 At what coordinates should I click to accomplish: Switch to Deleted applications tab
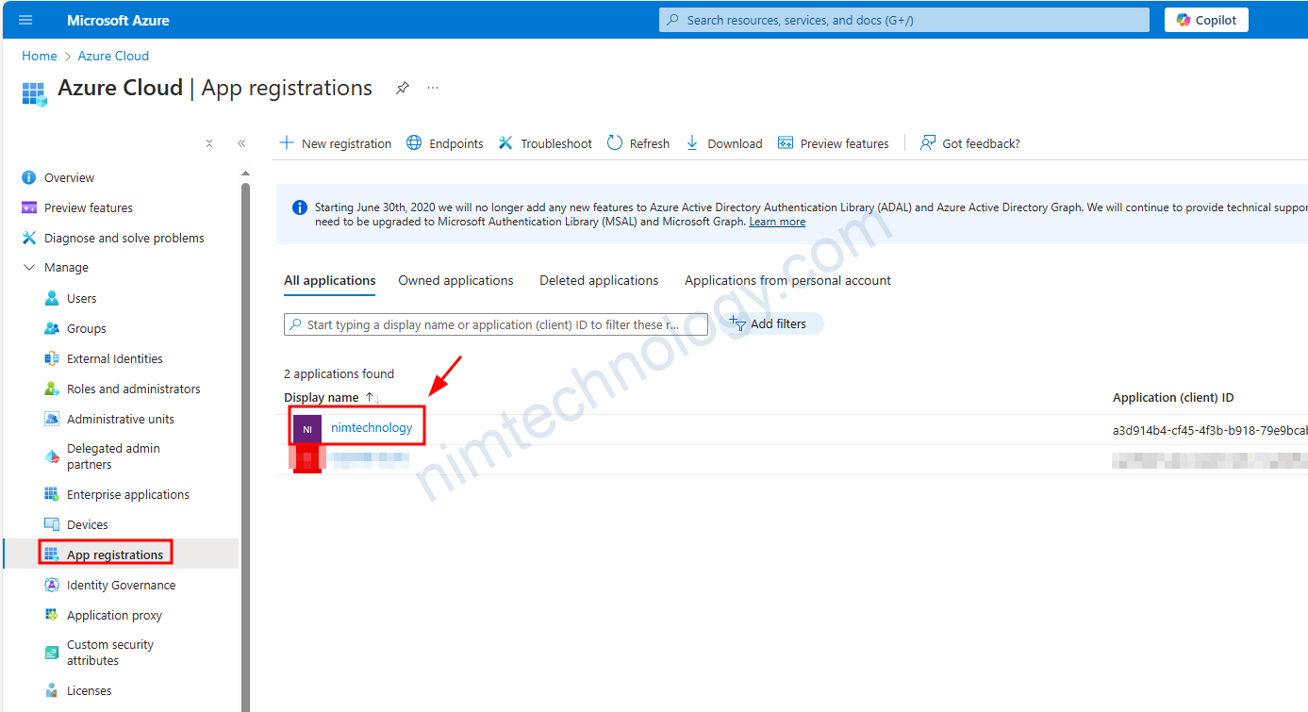click(599, 280)
